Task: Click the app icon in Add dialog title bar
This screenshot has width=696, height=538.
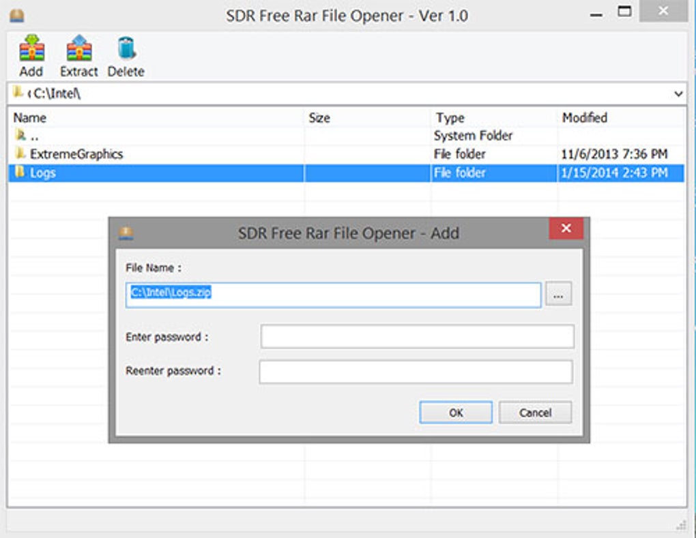Action: (126, 233)
